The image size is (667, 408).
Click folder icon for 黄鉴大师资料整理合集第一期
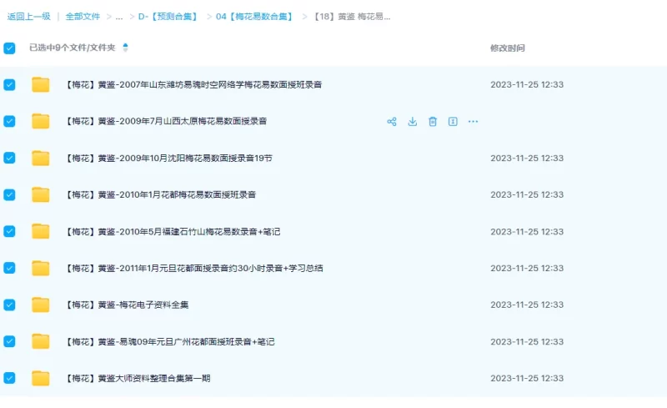tap(41, 378)
